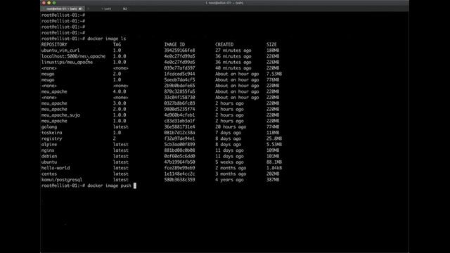Image resolution: width=450 pixels, height=253 pixels.
Task: Click hello-world repository name
Action: click(x=56, y=168)
